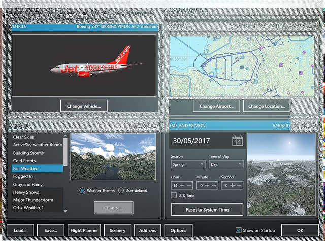This screenshot has height=241, width=325.
Task: Choose Heavy Snows weather theme
Action: (x=37, y=192)
